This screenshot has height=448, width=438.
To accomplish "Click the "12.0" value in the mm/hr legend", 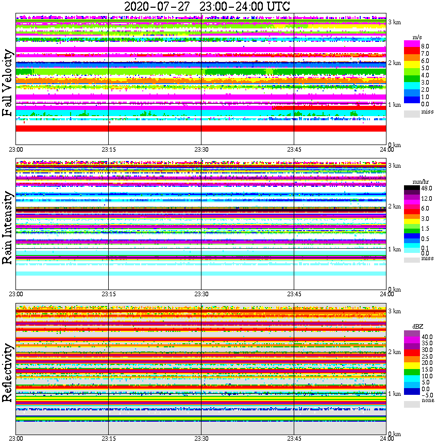I will click(x=427, y=199).
